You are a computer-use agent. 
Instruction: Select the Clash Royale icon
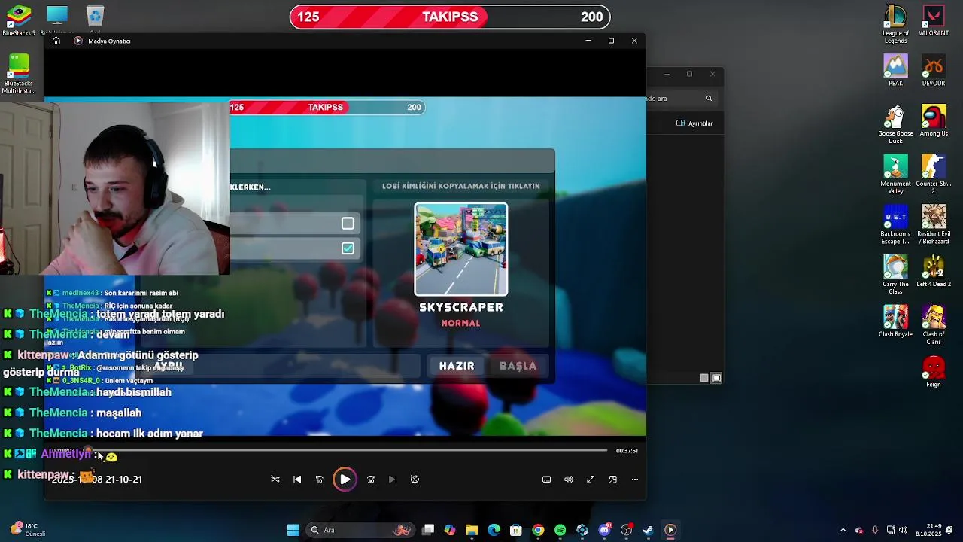(x=895, y=321)
